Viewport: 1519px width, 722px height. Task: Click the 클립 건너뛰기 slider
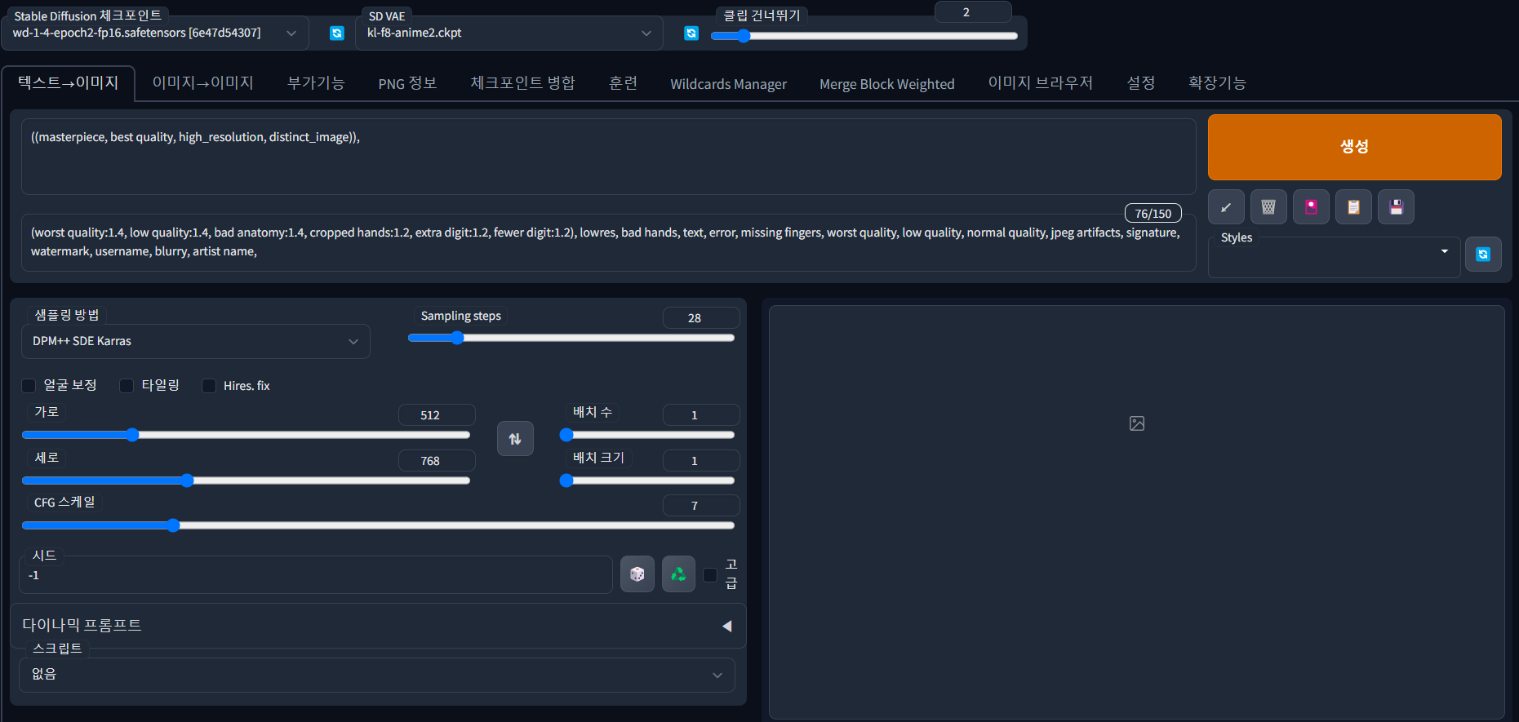(x=864, y=36)
